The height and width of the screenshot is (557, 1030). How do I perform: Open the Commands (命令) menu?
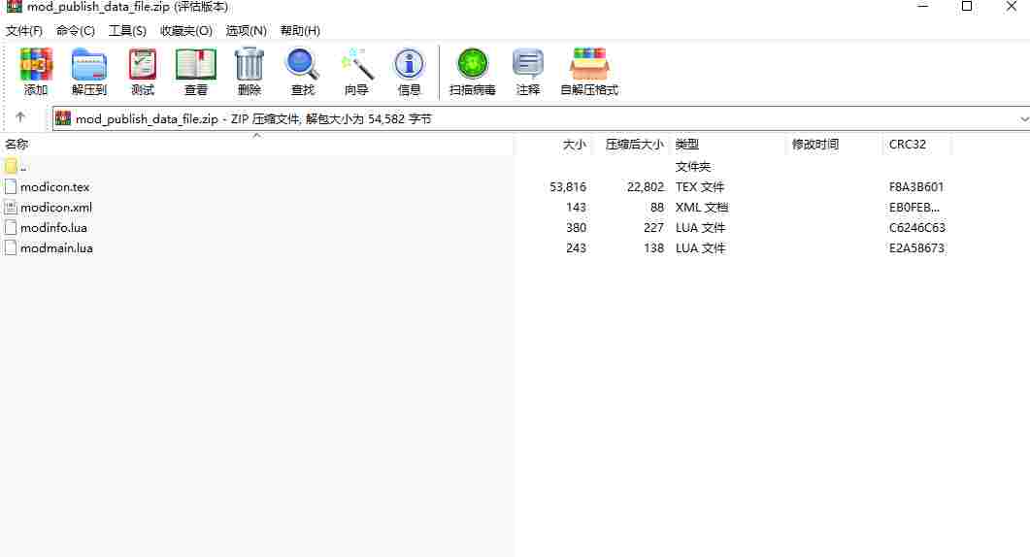[x=76, y=31]
